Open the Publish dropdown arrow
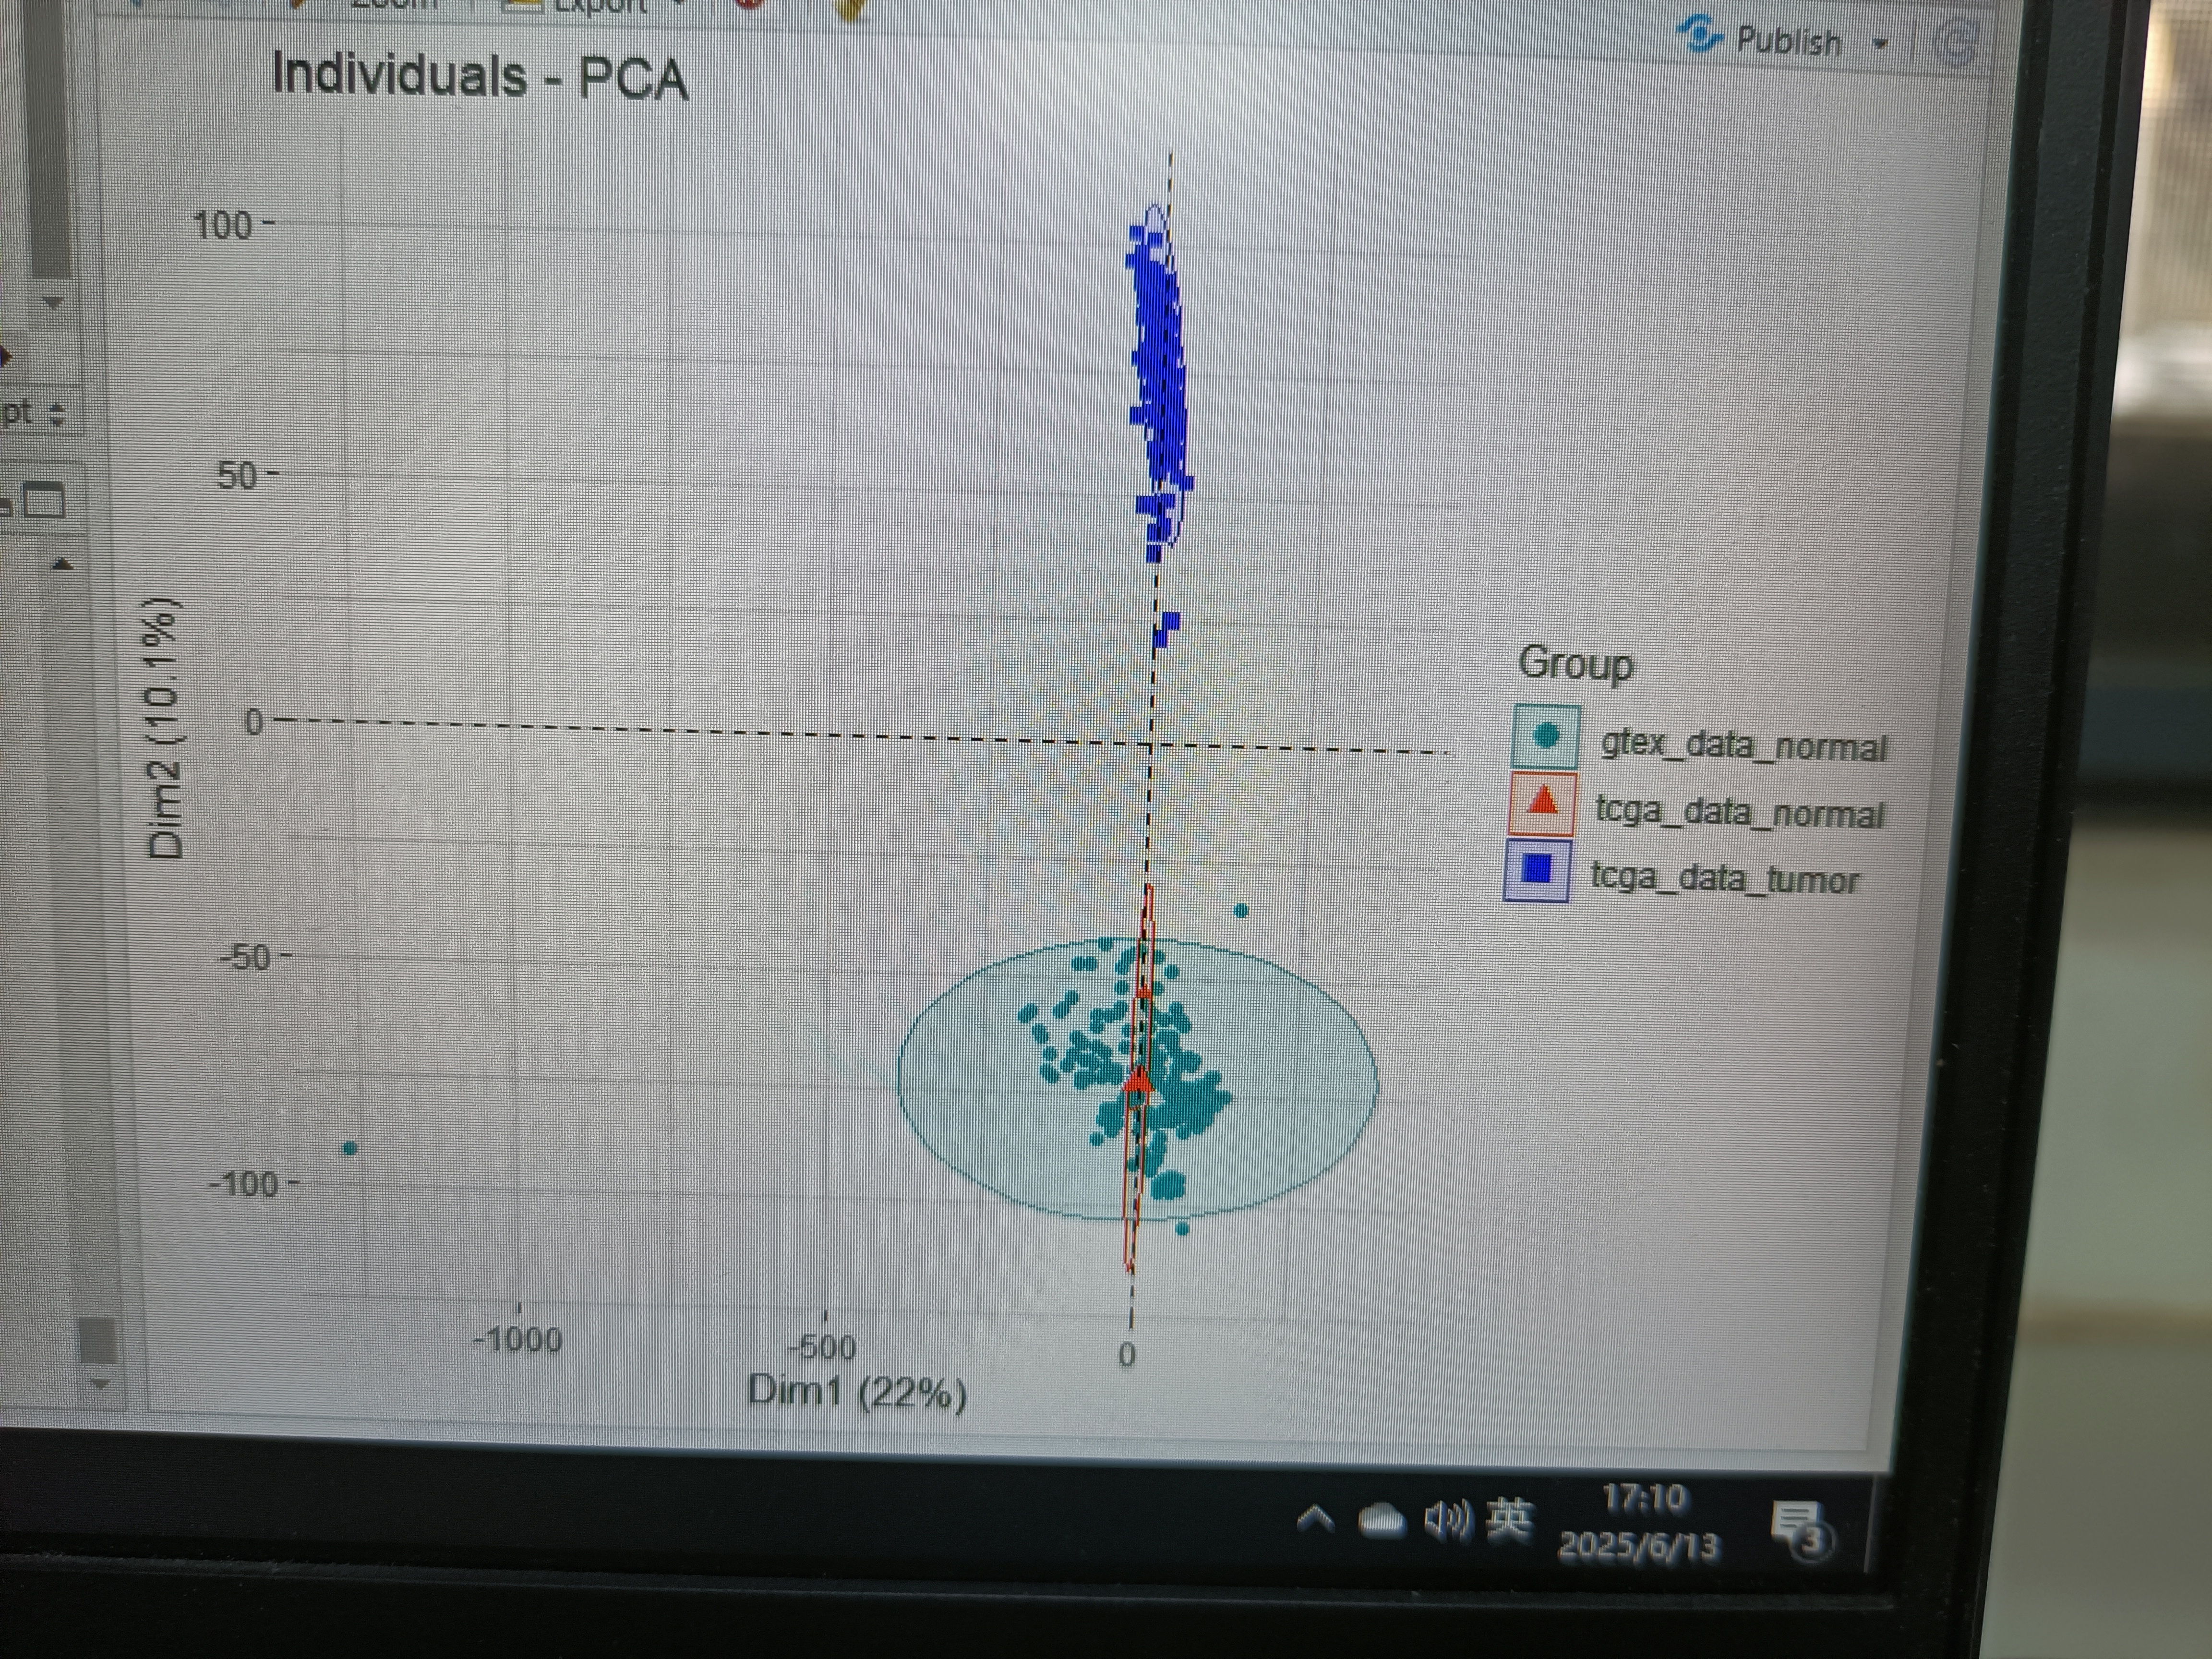Screen dimensions: 2212x1659 pos(1880,44)
